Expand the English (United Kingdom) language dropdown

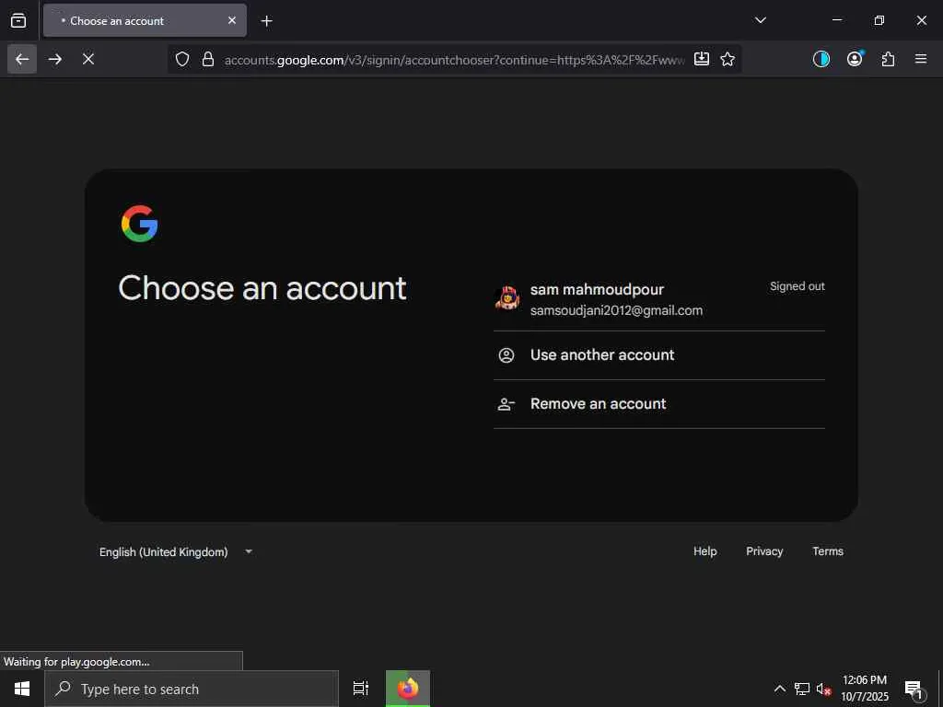(x=176, y=552)
